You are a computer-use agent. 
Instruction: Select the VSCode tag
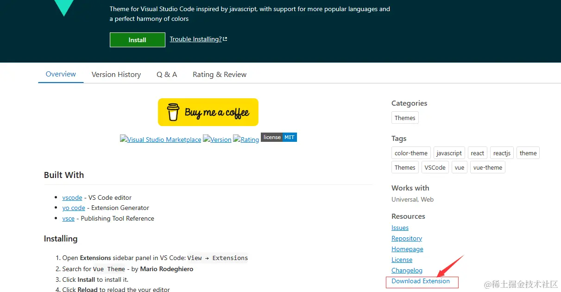coord(435,167)
